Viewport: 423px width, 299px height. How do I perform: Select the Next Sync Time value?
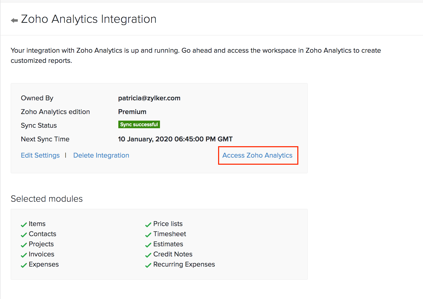point(175,139)
